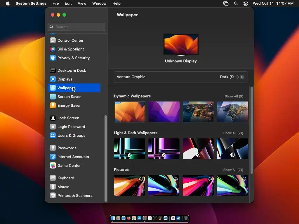Select purple Monterey dynamic wallpaper
The height and width of the screenshot is (224, 299).
click(164, 112)
